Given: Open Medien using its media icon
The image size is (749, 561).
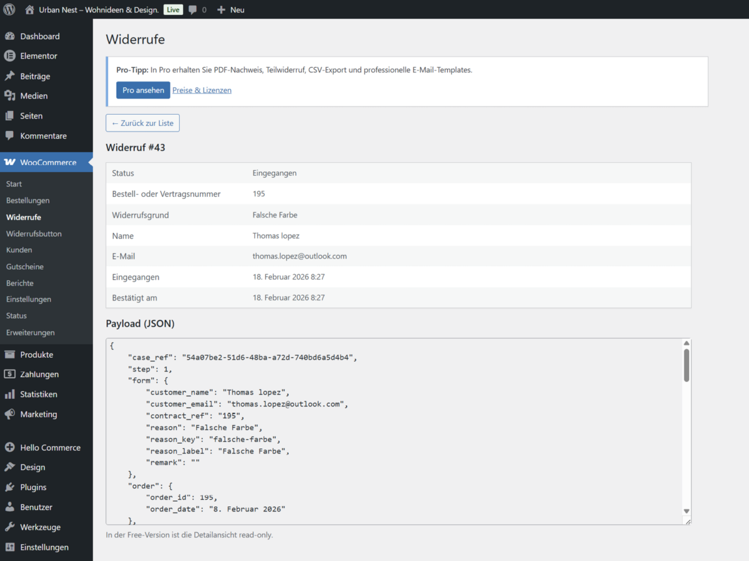Looking at the screenshot, I should [9, 96].
